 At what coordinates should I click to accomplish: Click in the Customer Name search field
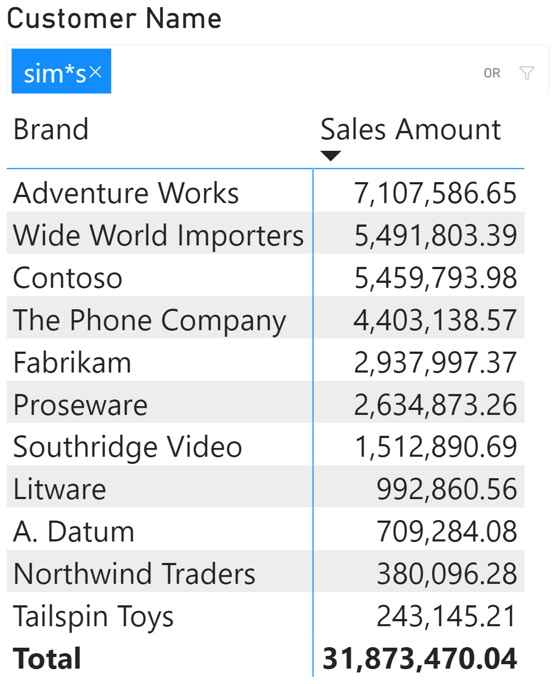coord(297,72)
